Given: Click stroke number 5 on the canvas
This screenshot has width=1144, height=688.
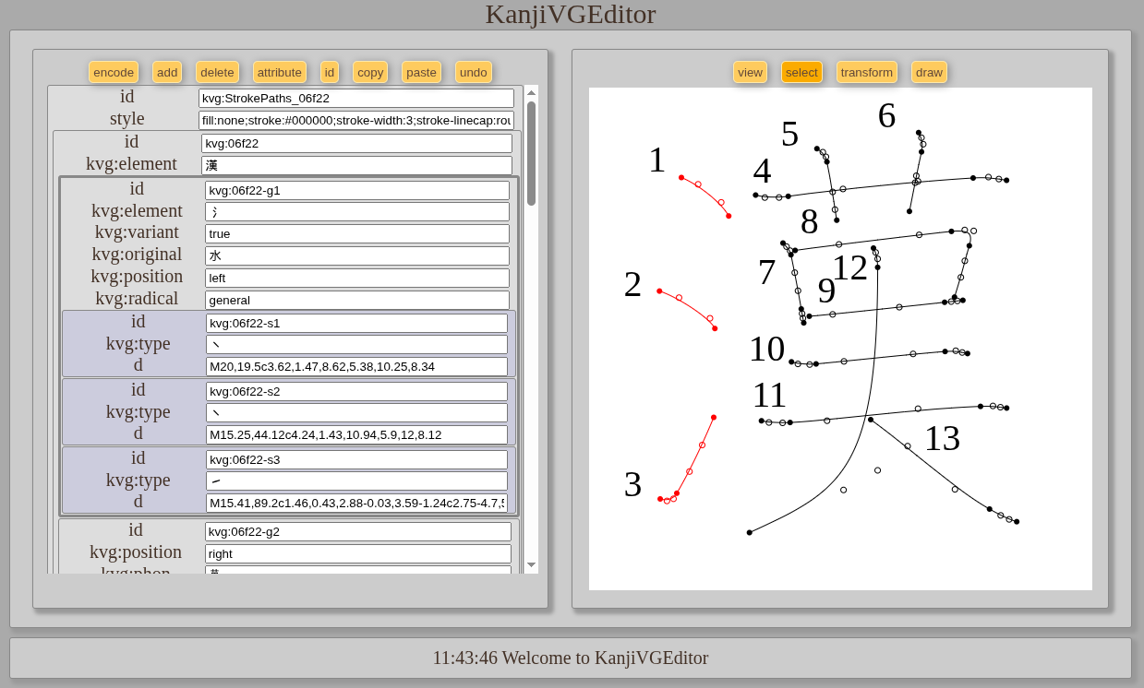Looking at the screenshot, I should 789,134.
